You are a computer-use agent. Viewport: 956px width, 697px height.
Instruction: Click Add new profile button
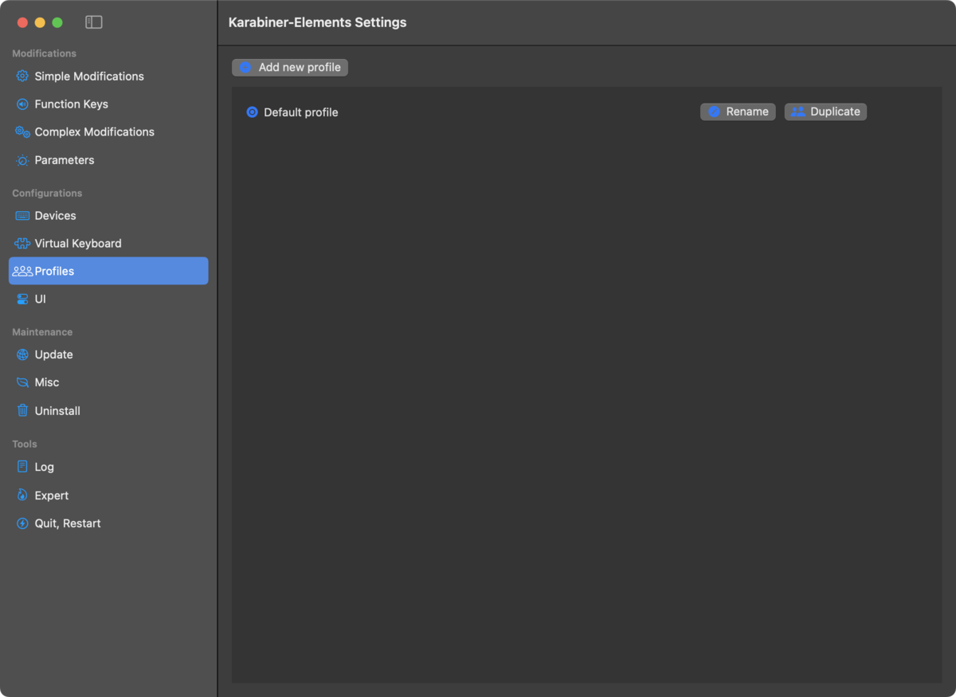(x=290, y=68)
